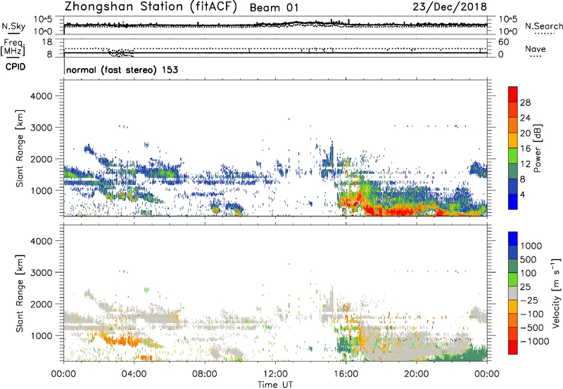Click the 'Beam 01' label
This screenshot has height=389, width=563.
(x=274, y=8)
